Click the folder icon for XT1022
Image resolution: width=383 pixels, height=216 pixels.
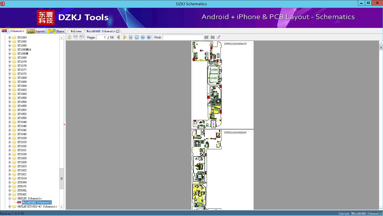(14, 170)
